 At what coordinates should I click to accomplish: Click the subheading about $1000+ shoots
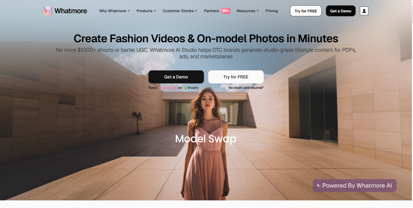click(206, 53)
